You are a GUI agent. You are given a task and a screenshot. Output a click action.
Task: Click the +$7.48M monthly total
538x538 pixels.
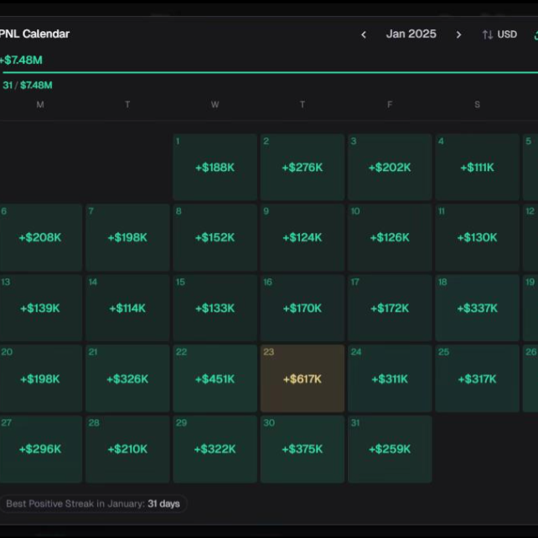point(22,59)
